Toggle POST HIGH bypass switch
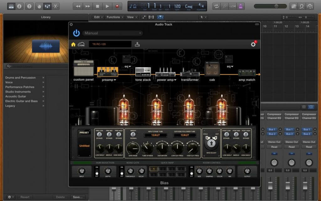Image resolution: width=321 pixels, height=201 pixels. pos(246,134)
